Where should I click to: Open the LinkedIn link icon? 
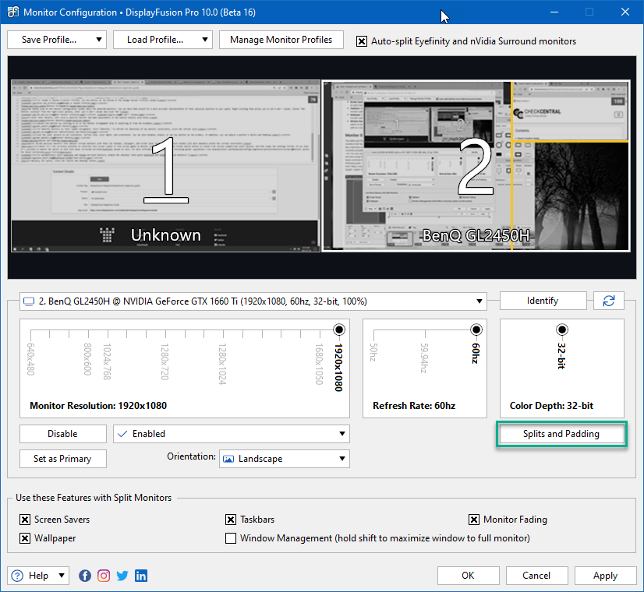click(x=141, y=576)
